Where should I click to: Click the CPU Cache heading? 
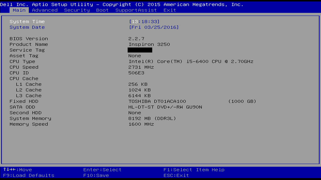click(24, 78)
